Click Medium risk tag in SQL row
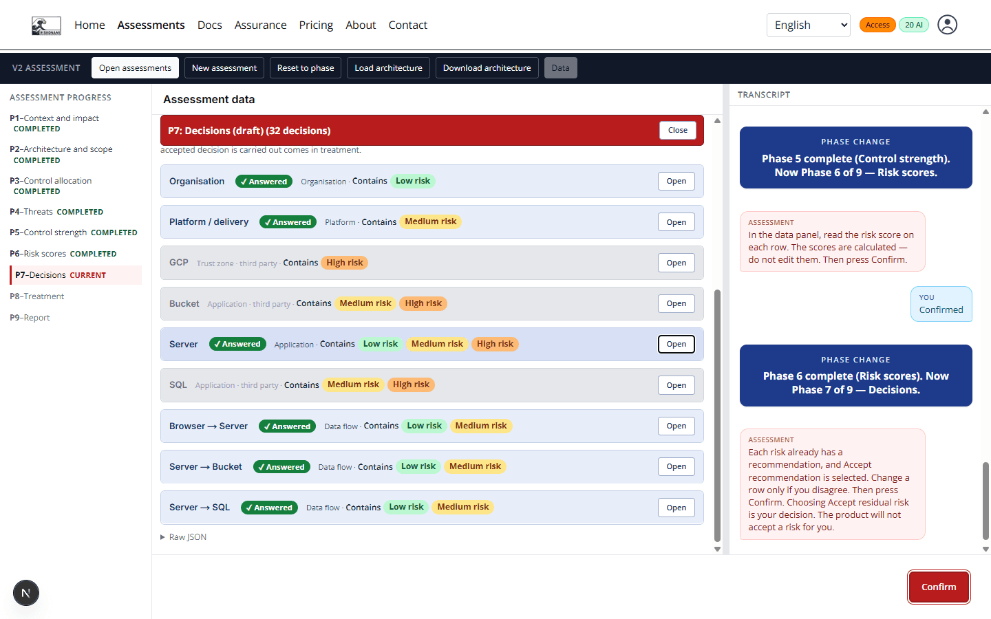The image size is (991, 619). coord(353,384)
